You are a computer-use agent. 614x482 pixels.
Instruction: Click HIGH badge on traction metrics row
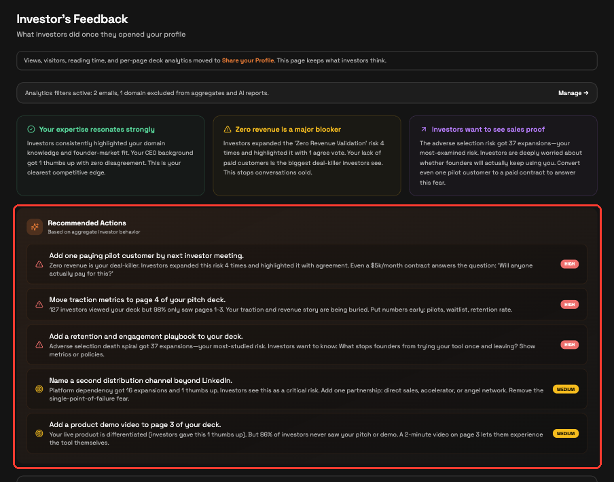(569, 304)
